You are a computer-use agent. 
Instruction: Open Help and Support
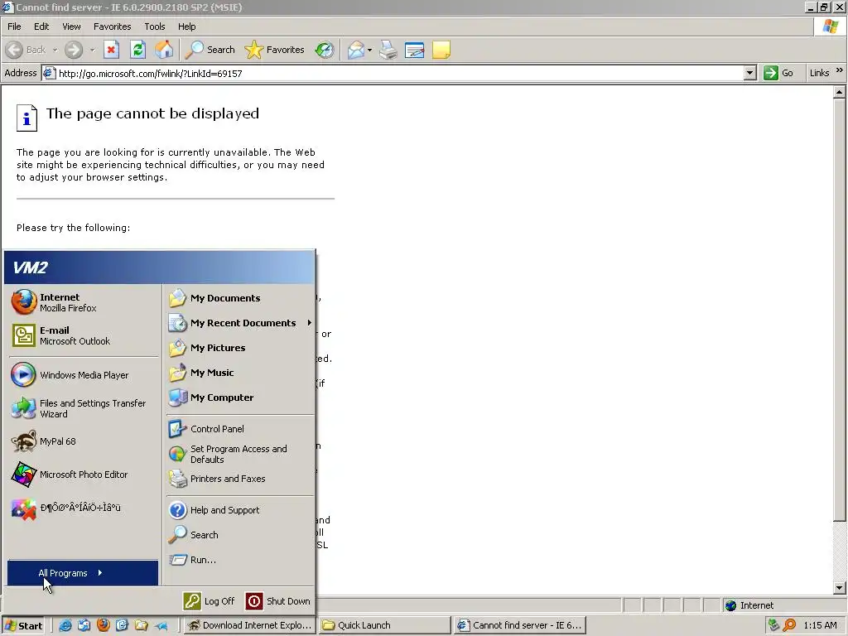click(240, 510)
